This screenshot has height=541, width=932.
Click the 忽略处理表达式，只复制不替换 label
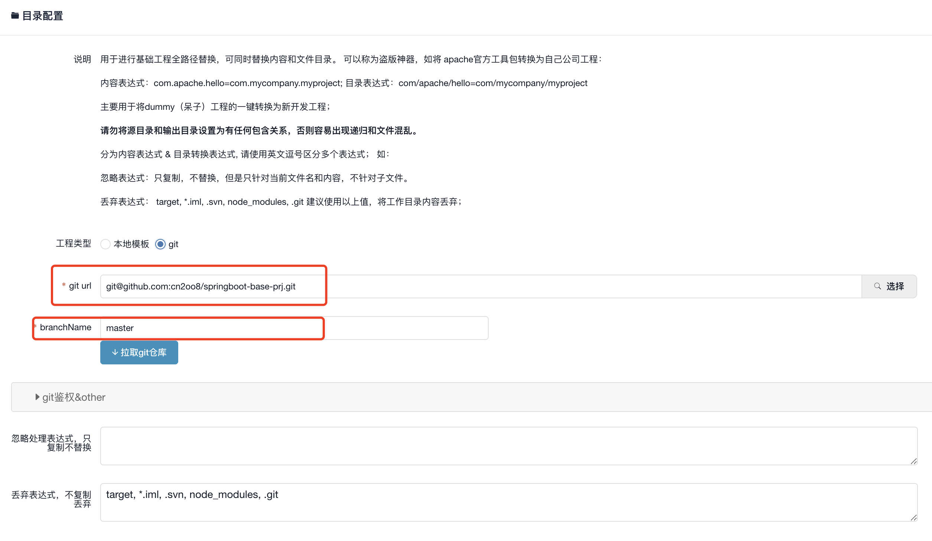51,443
